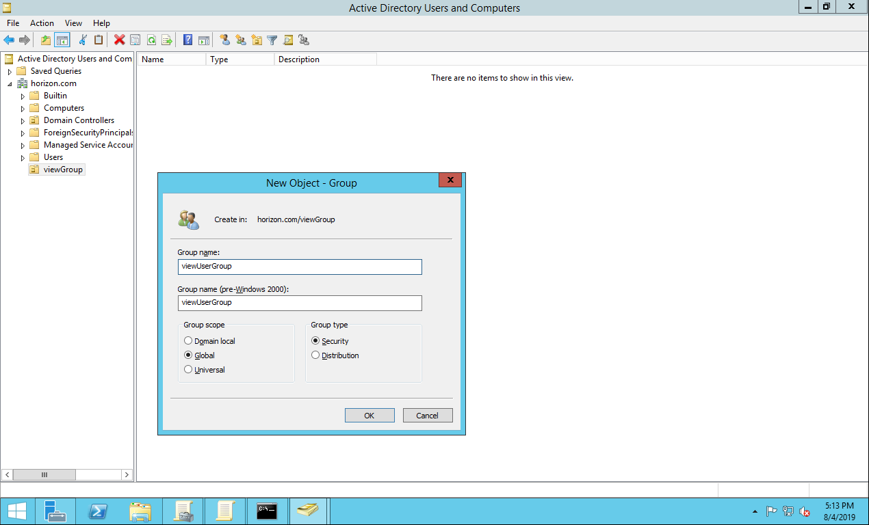The height and width of the screenshot is (525, 869).
Task: Collapse the horizon.com domain node
Action: (10, 84)
